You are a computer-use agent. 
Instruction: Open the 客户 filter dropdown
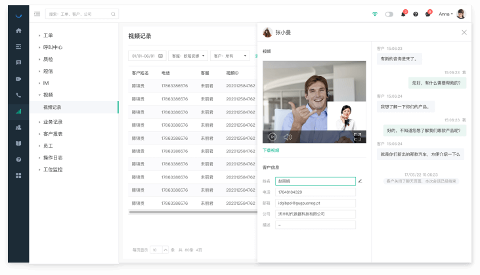tap(230, 56)
